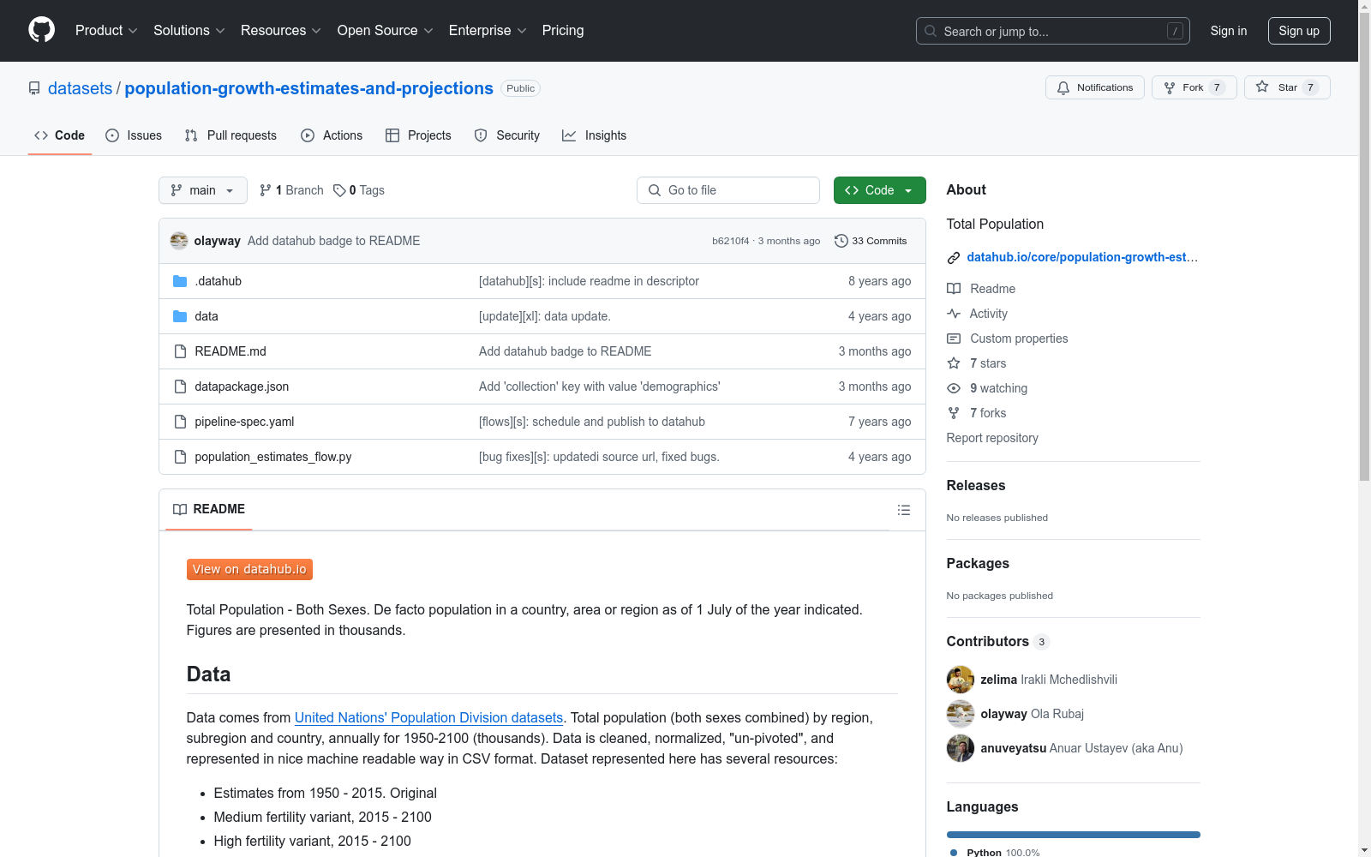Click the Python language bar
This screenshot has width=1371, height=857.
[x=1074, y=835]
